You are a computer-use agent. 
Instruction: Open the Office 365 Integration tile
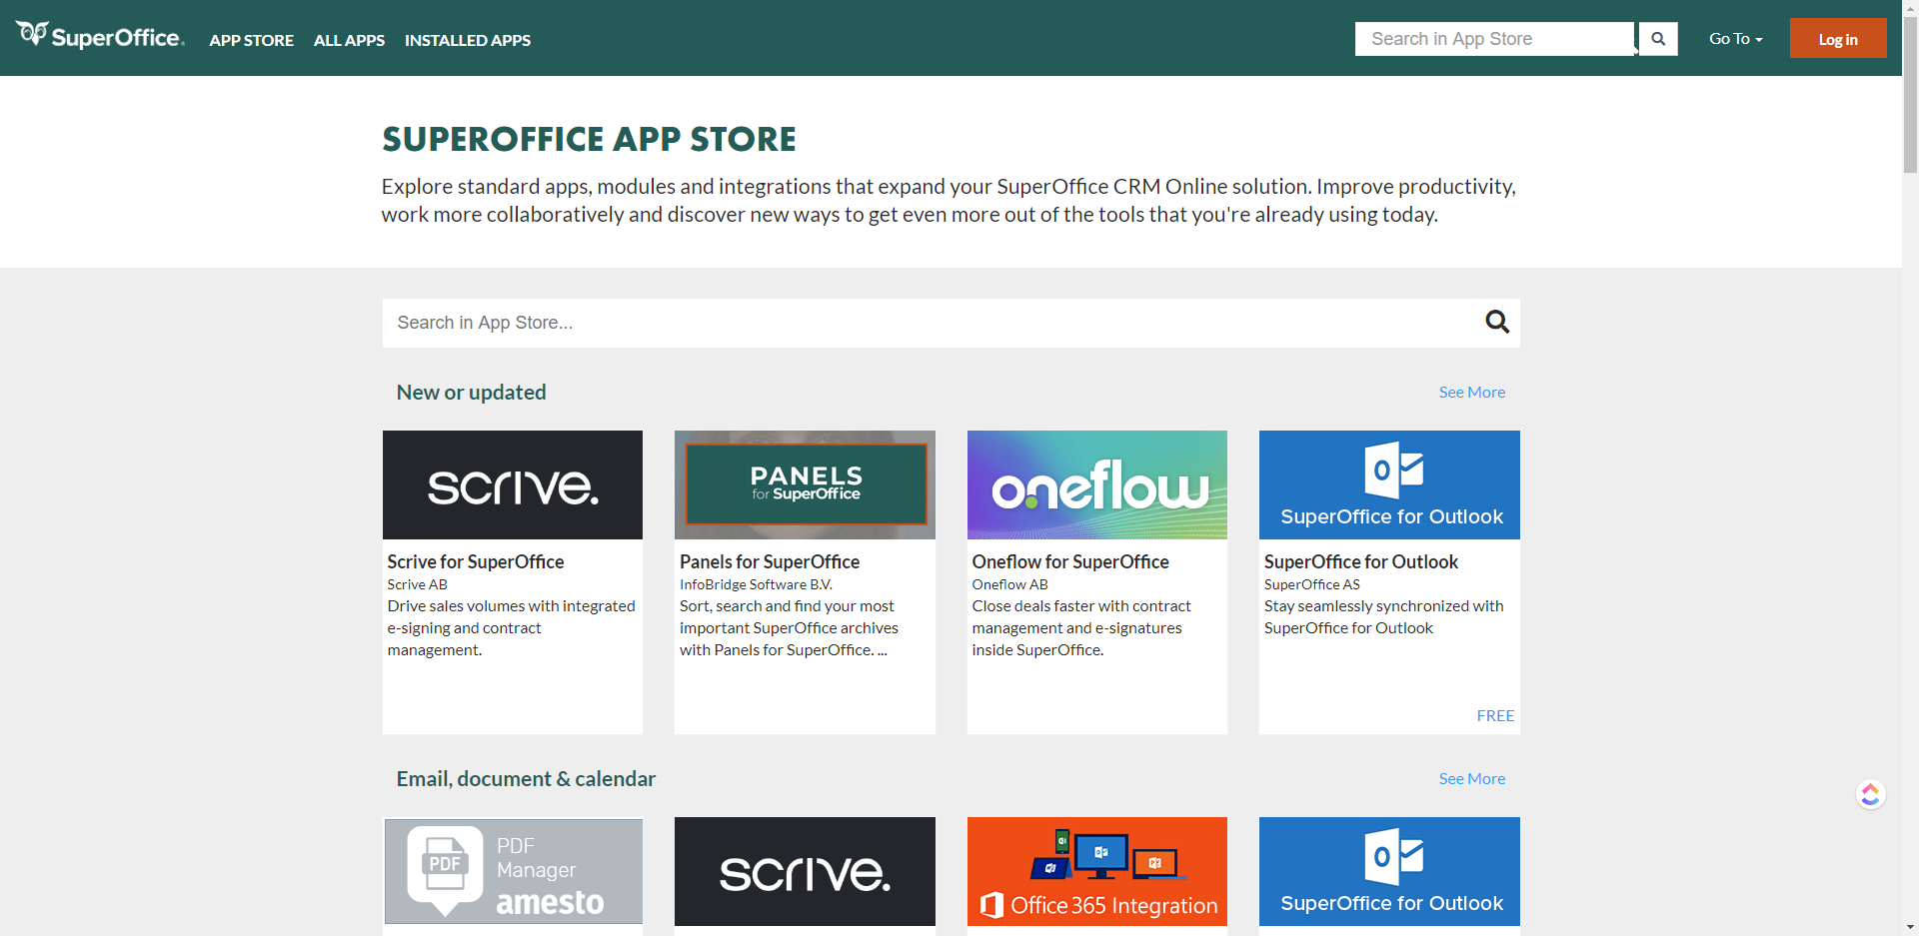coord(1096,871)
